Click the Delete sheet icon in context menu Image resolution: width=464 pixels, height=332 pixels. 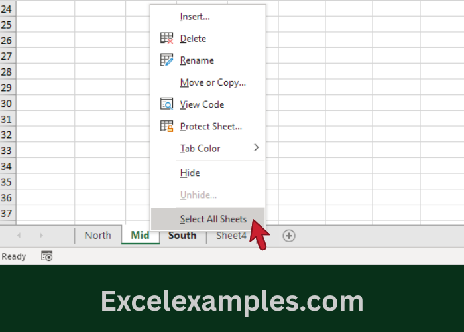coord(167,39)
